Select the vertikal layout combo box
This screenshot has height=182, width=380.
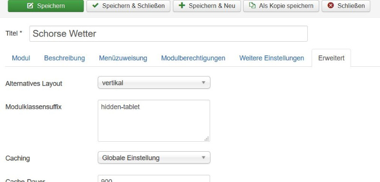tap(154, 82)
